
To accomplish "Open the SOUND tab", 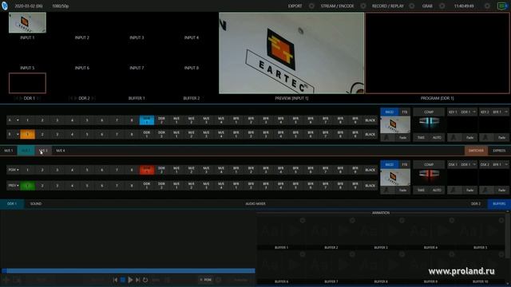I will pos(36,204).
